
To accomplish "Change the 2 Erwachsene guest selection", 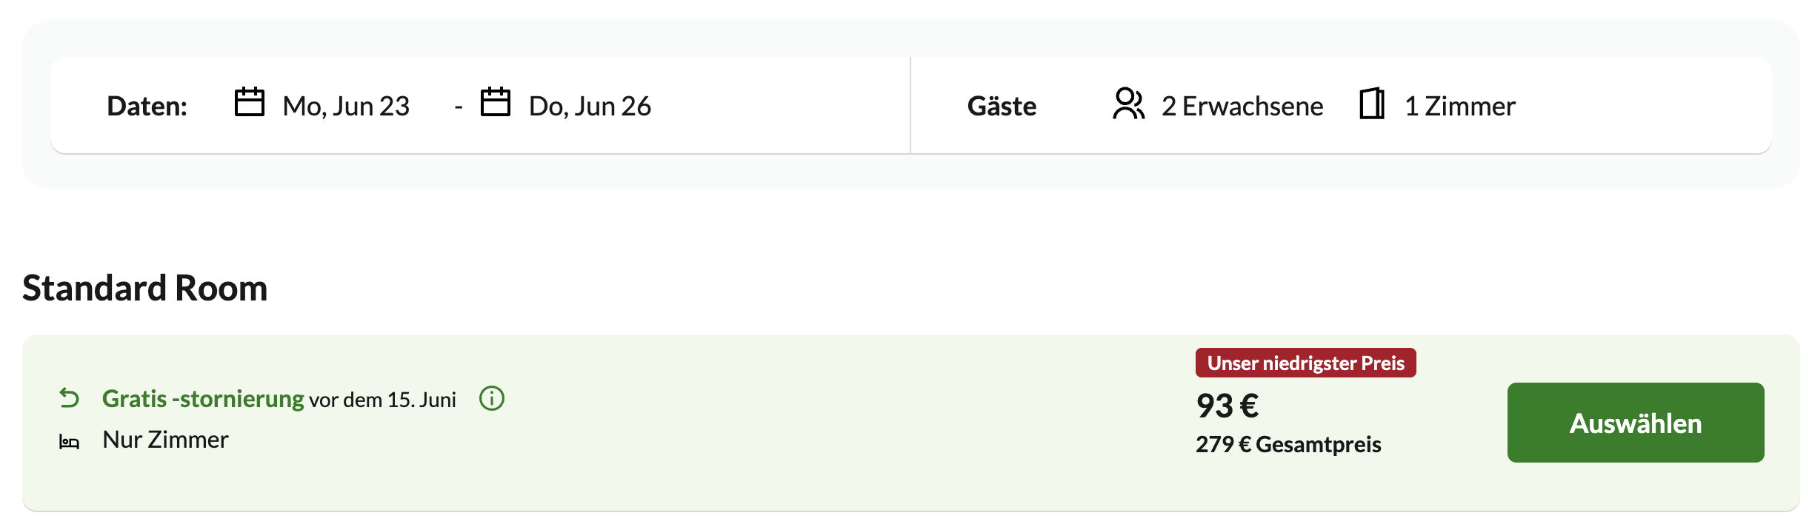I will point(1242,106).
